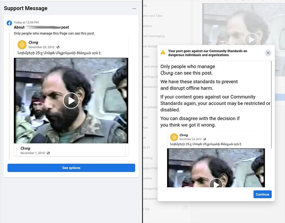Click the globe privacy icon next to November 24, 2012
285x223 pixels.
(58, 47)
